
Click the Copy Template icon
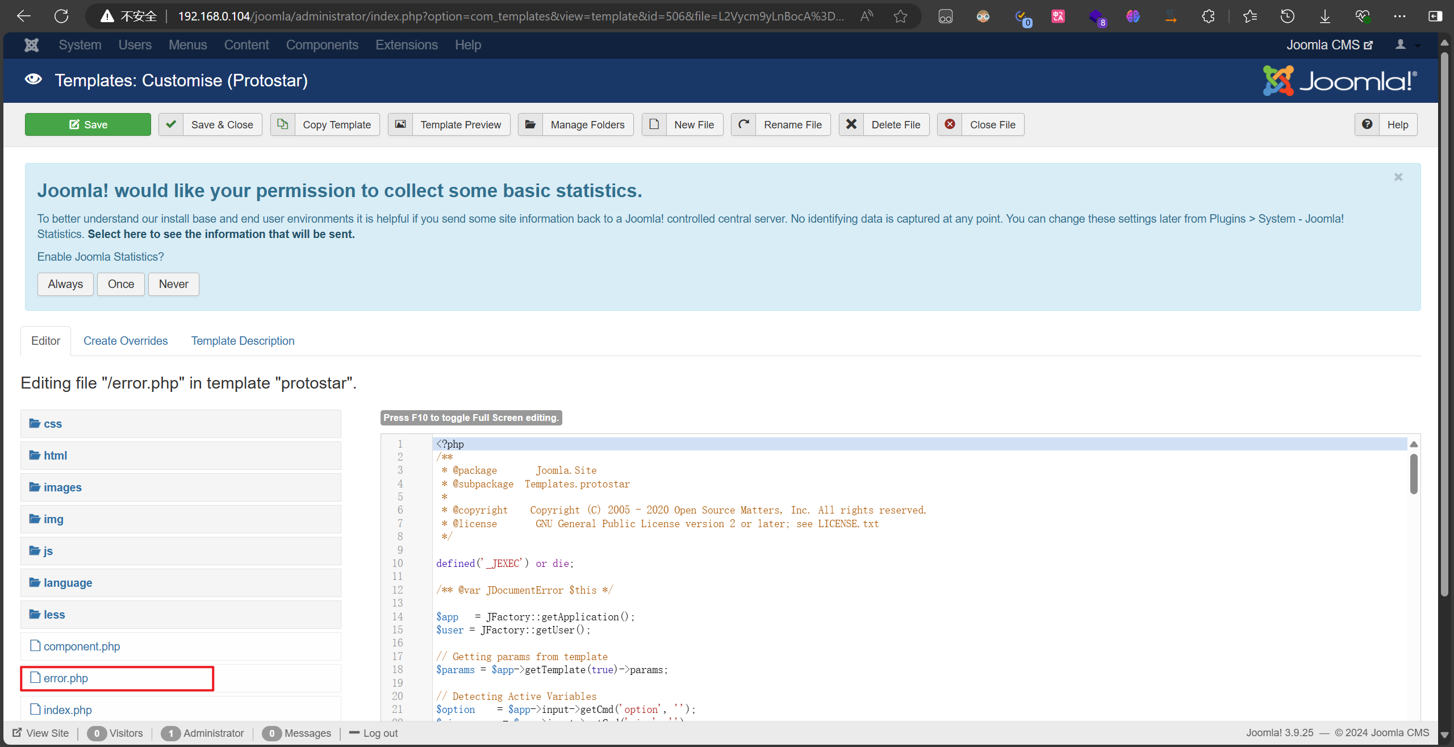(x=283, y=124)
